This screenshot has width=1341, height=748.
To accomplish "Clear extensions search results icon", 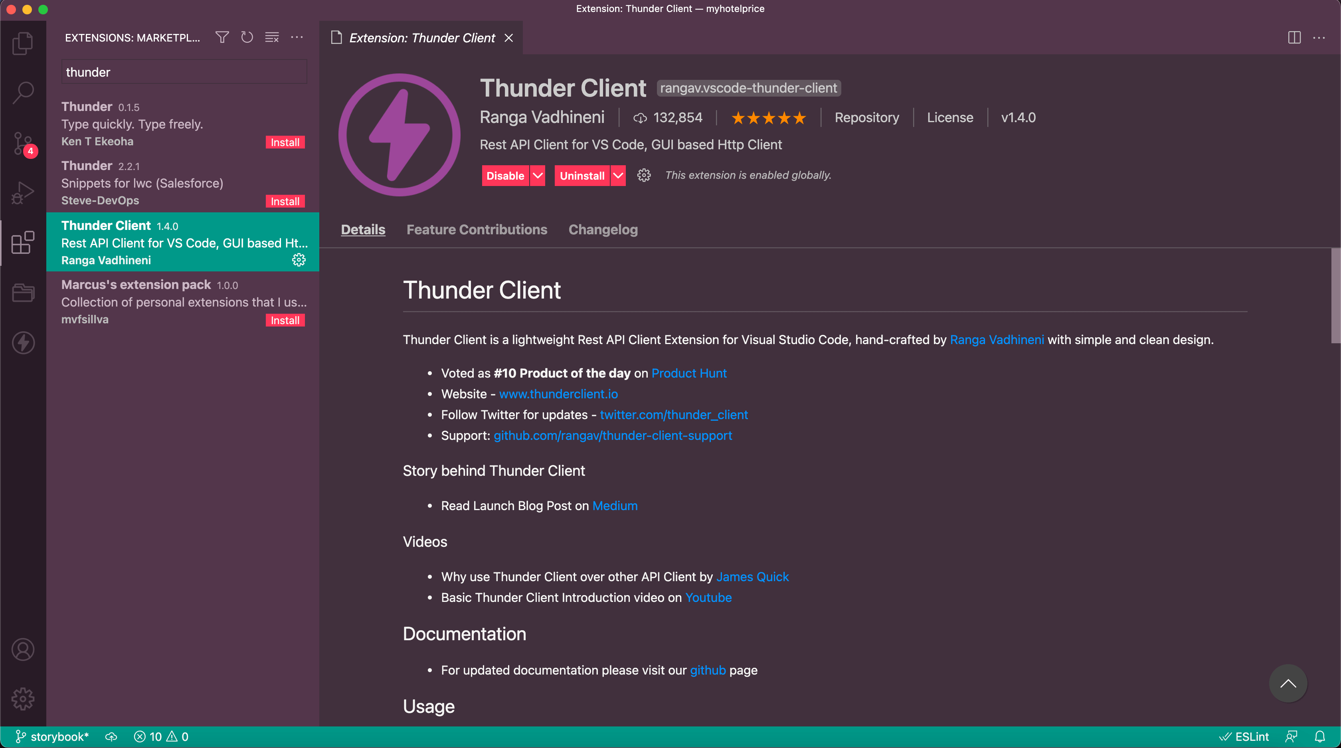I will [272, 38].
